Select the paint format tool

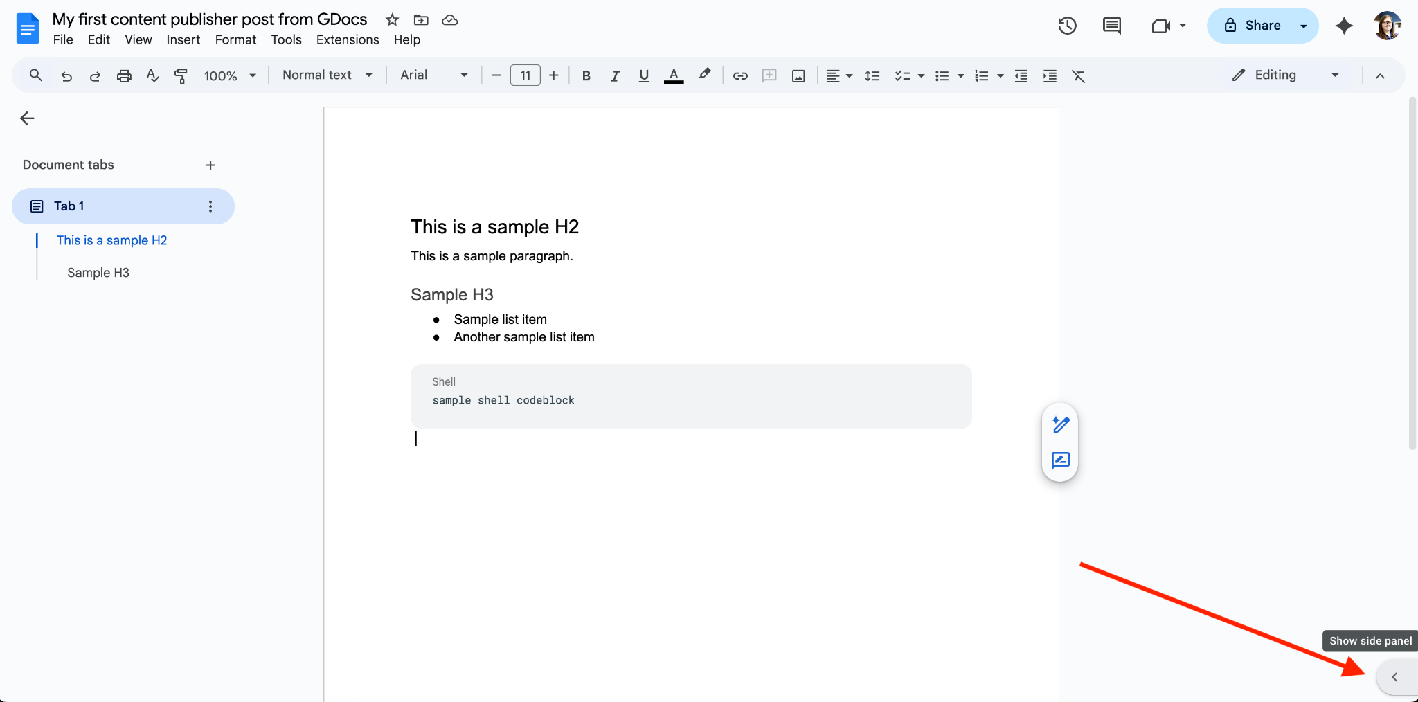(x=181, y=75)
